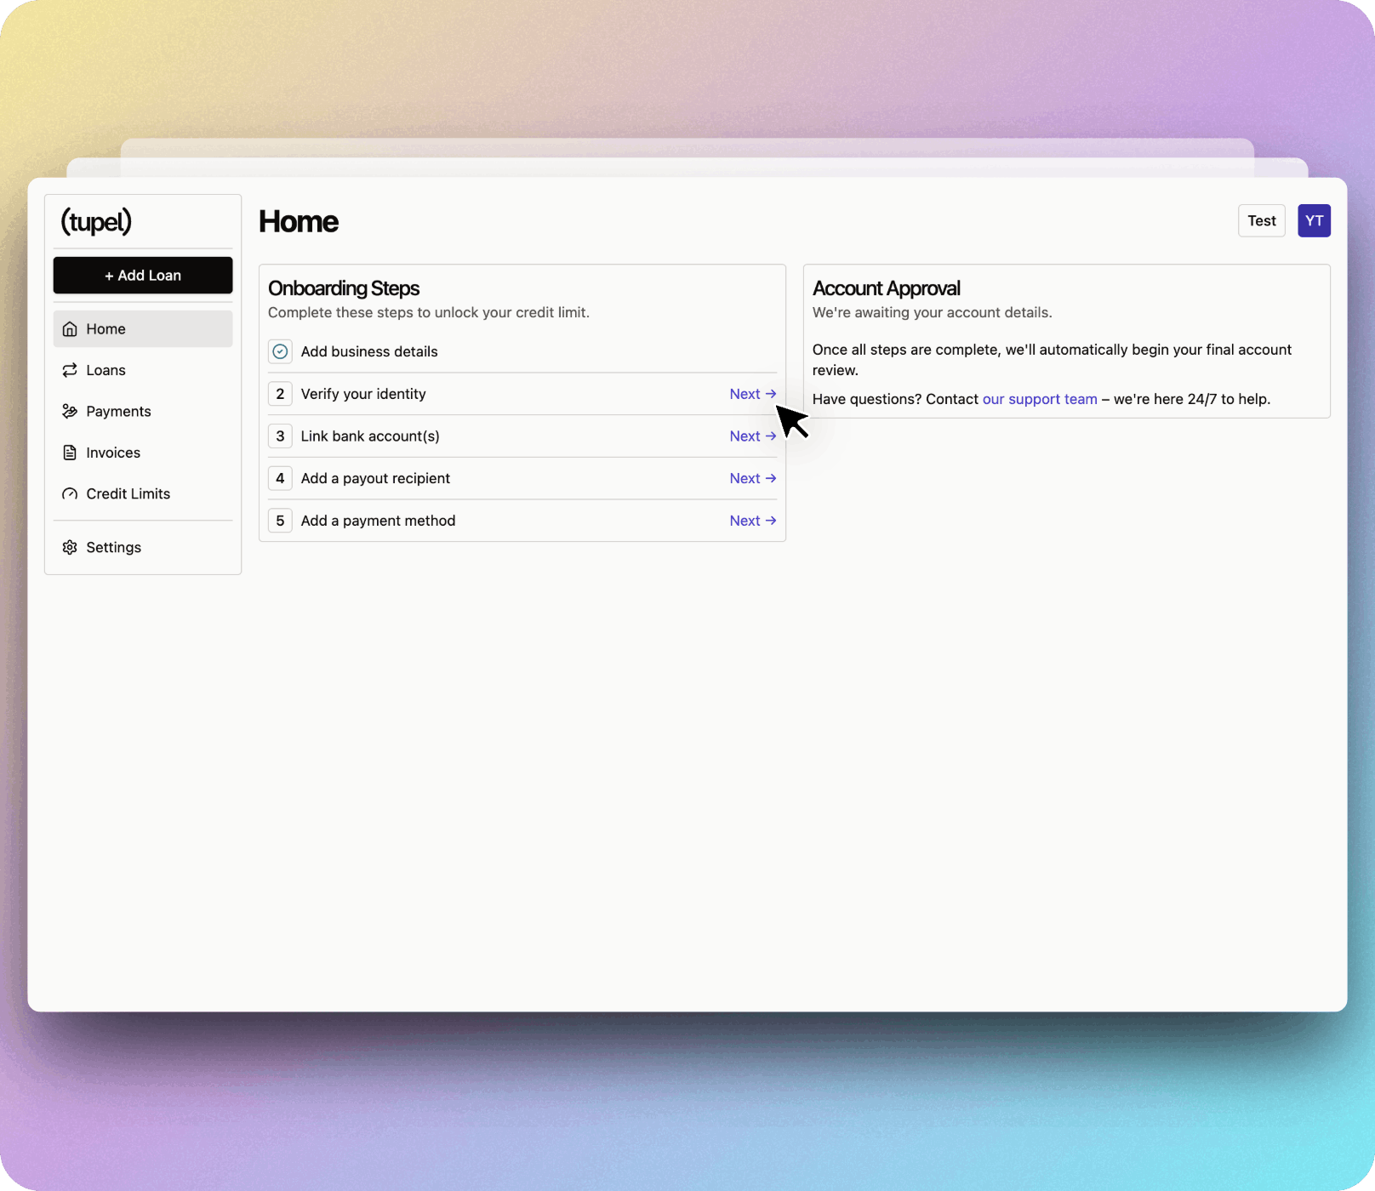
Task: Click the Credit Limits gauge icon
Action: (70, 494)
